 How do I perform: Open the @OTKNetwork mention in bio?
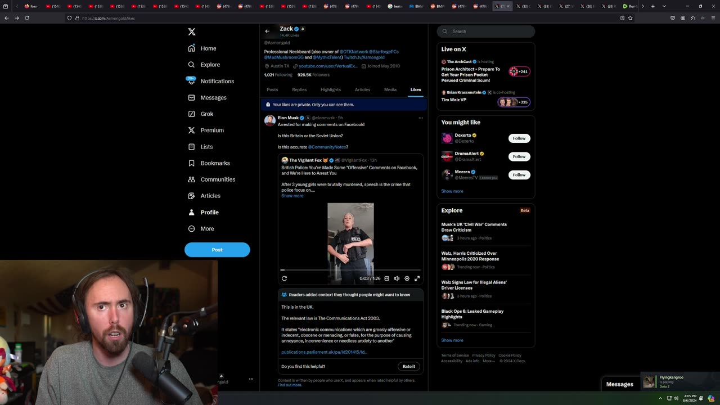(354, 52)
